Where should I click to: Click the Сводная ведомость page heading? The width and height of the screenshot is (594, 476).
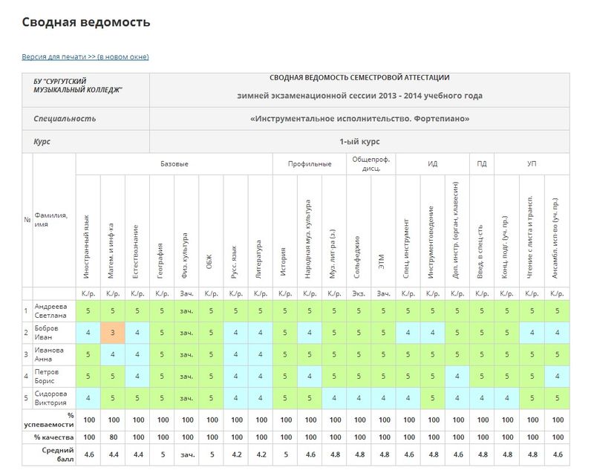86,22
